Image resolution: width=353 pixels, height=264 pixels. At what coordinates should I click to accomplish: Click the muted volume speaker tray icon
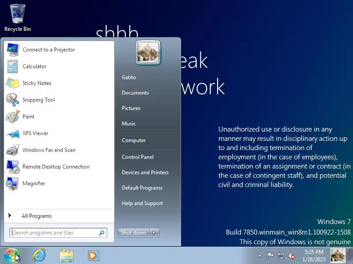coord(292,256)
